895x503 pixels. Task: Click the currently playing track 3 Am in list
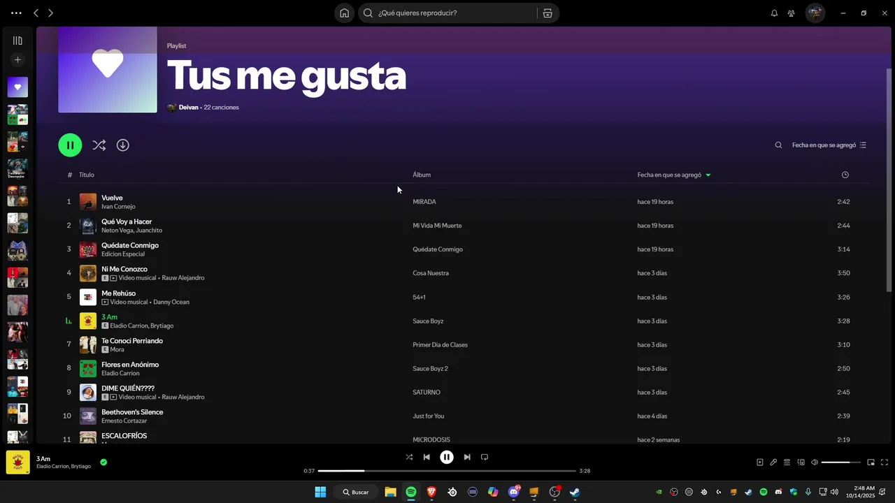coord(109,317)
